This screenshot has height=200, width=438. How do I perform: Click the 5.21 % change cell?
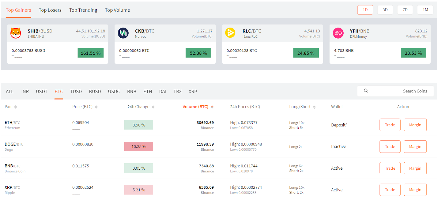tap(139, 190)
